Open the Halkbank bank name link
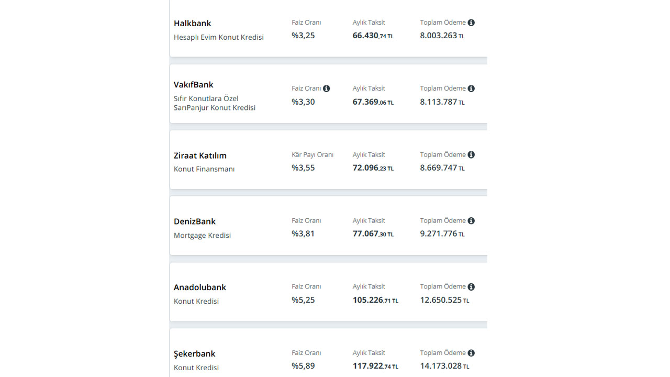 pos(192,24)
